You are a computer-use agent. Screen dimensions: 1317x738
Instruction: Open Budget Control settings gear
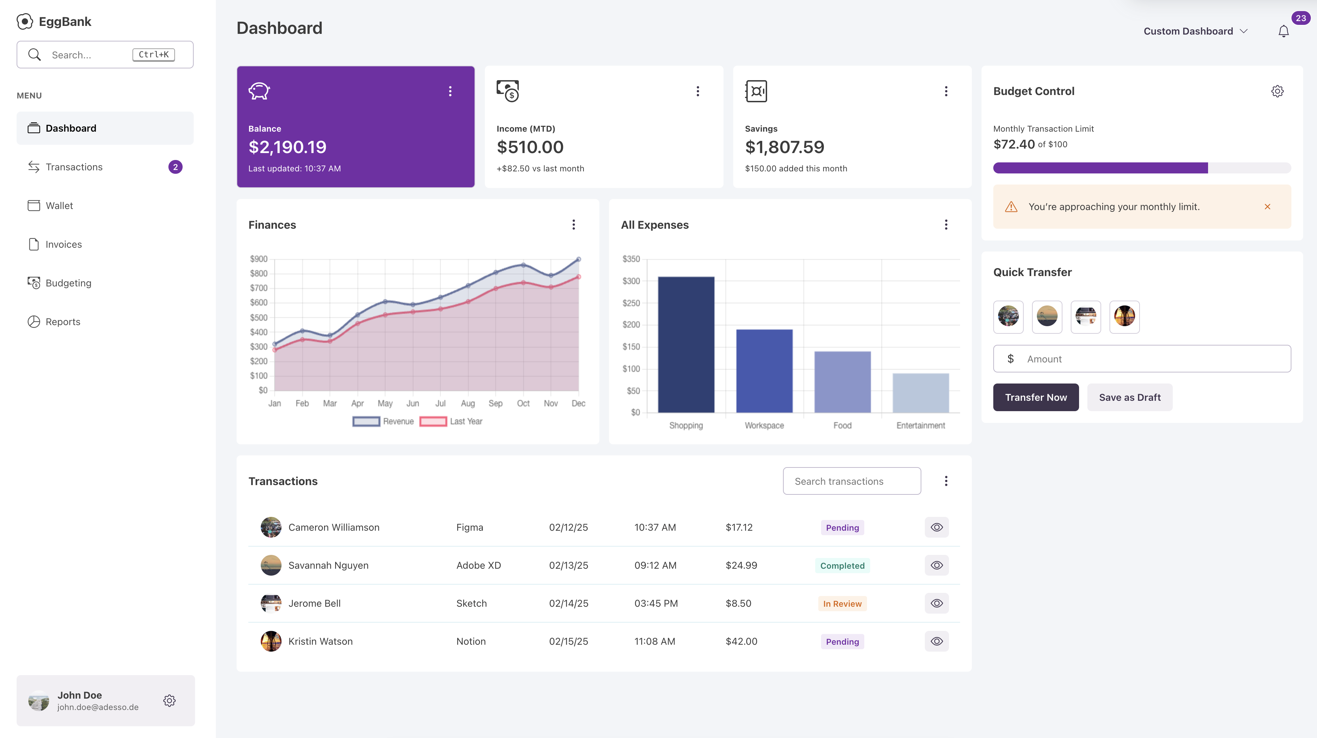click(1277, 92)
